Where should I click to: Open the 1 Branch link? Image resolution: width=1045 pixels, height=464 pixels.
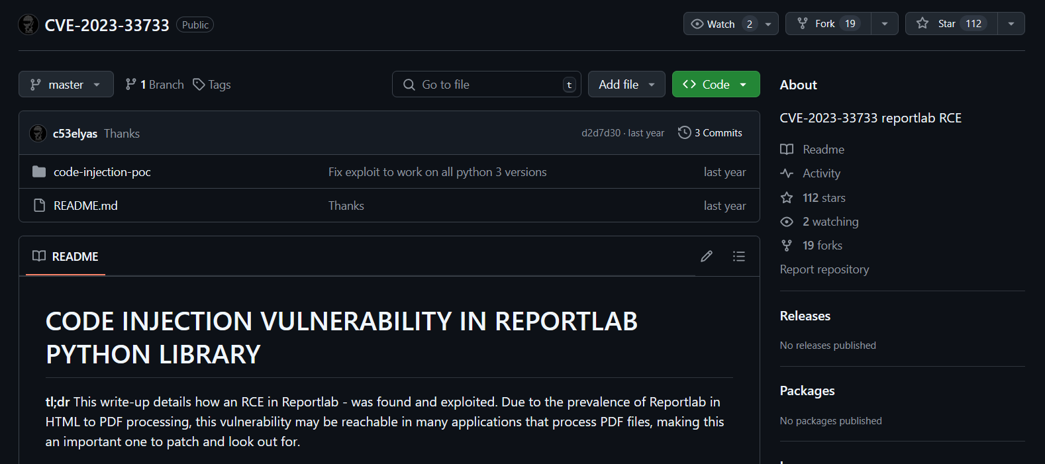(x=155, y=85)
